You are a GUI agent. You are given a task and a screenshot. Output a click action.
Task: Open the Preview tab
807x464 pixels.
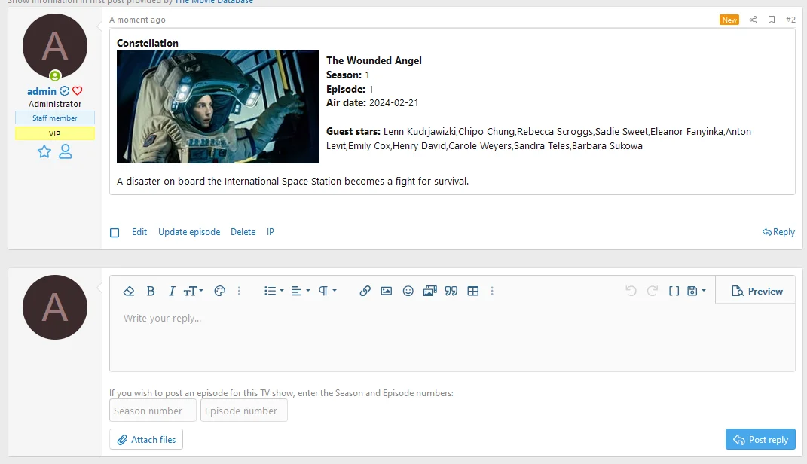[x=757, y=292]
